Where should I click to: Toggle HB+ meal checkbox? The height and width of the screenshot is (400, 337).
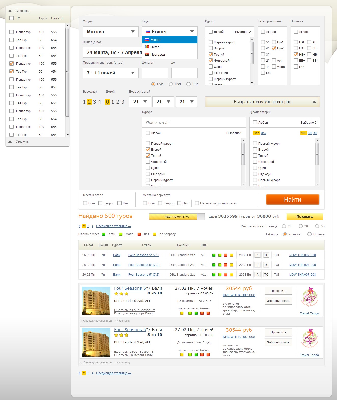296,54
